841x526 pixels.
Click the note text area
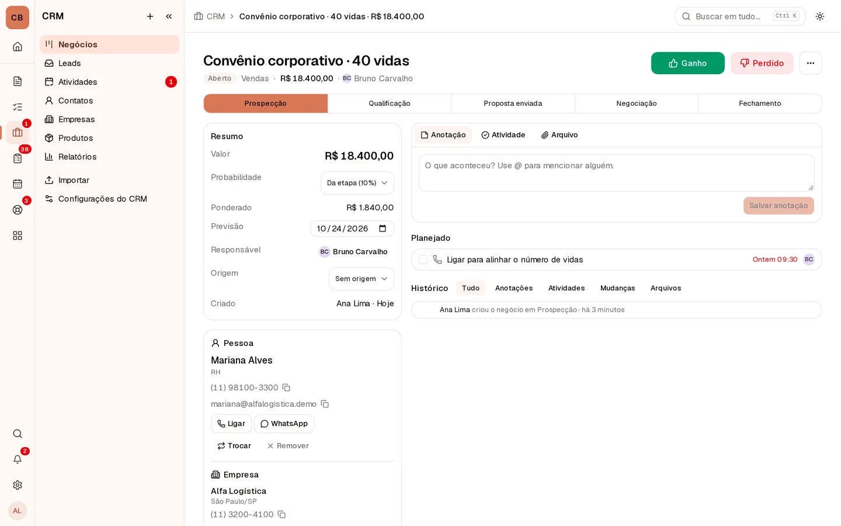click(617, 173)
